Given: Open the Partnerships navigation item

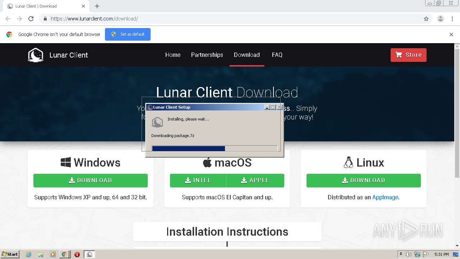Looking at the screenshot, I should (x=207, y=55).
